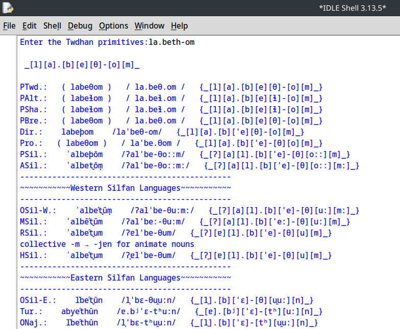Click the 'Enter the Twdhan primitives:' prompt text
The height and width of the screenshot is (329, 400).
coord(84,42)
